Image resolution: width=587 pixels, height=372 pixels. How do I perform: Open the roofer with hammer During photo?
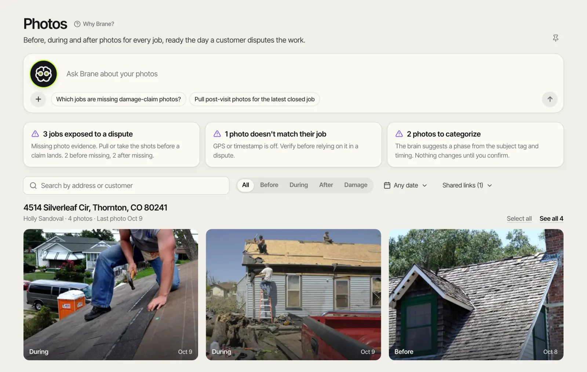[x=111, y=295]
